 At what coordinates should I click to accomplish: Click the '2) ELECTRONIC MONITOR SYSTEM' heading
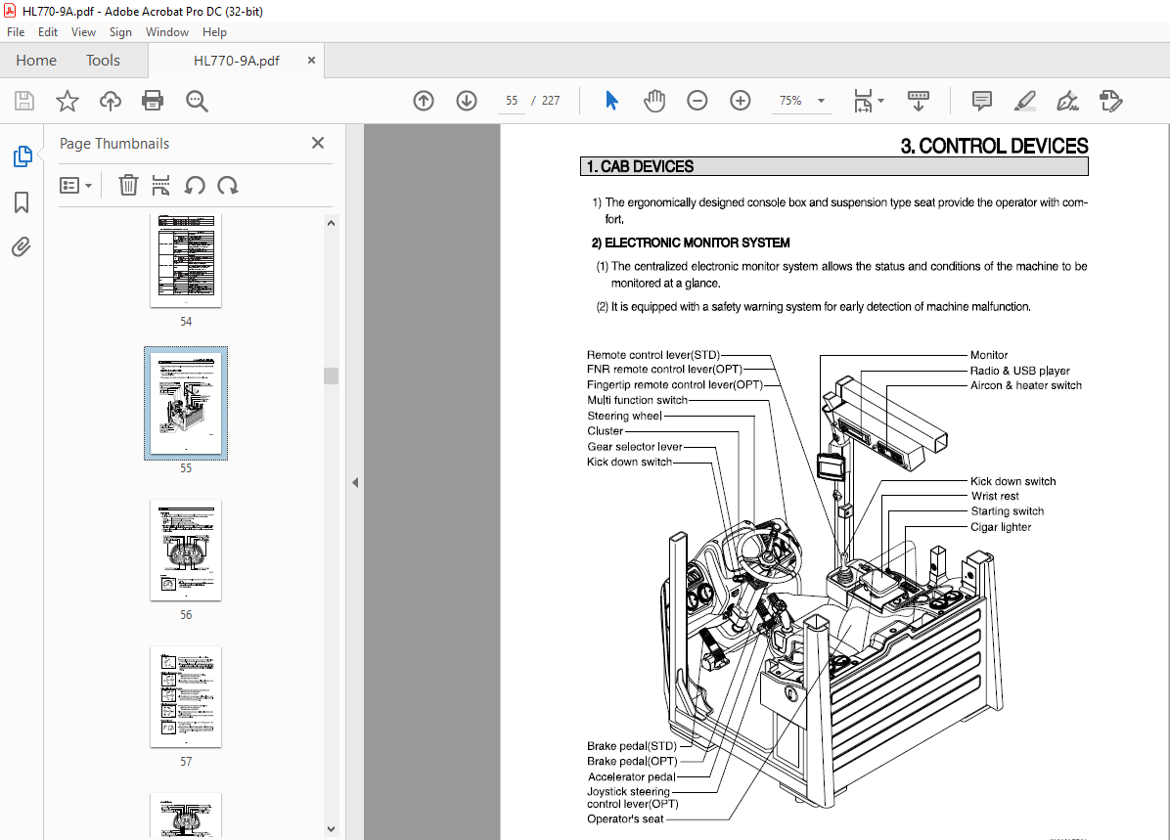click(691, 243)
